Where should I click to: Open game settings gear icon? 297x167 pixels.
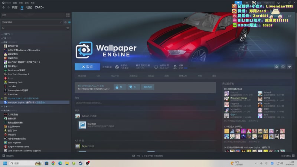277,67
